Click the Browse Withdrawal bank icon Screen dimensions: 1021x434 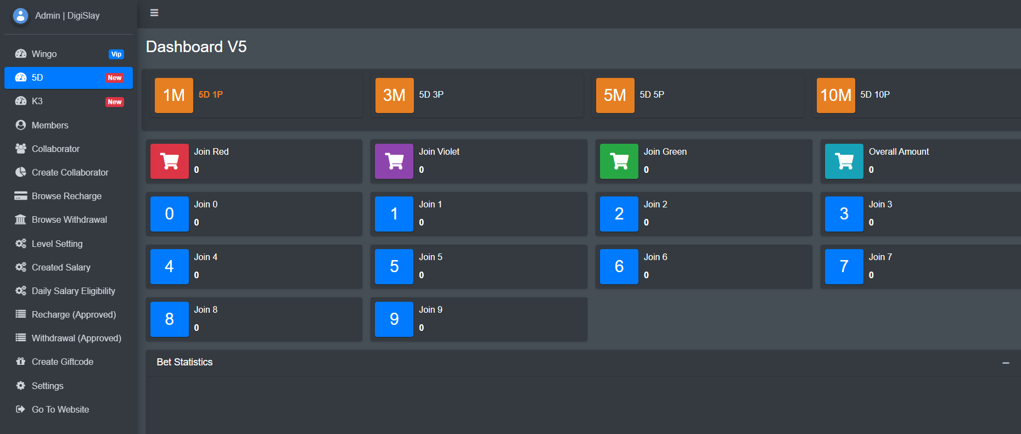click(21, 219)
